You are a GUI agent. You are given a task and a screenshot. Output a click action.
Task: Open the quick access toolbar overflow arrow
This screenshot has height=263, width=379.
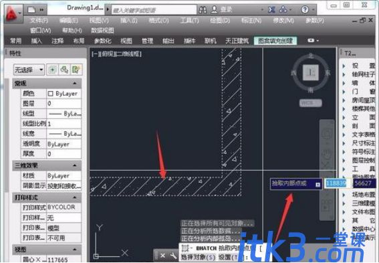tap(41, 10)
